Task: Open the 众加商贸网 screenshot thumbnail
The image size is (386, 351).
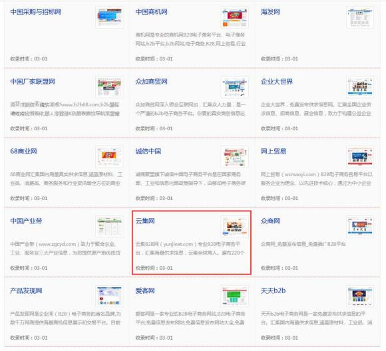Action: coord(235,87)
